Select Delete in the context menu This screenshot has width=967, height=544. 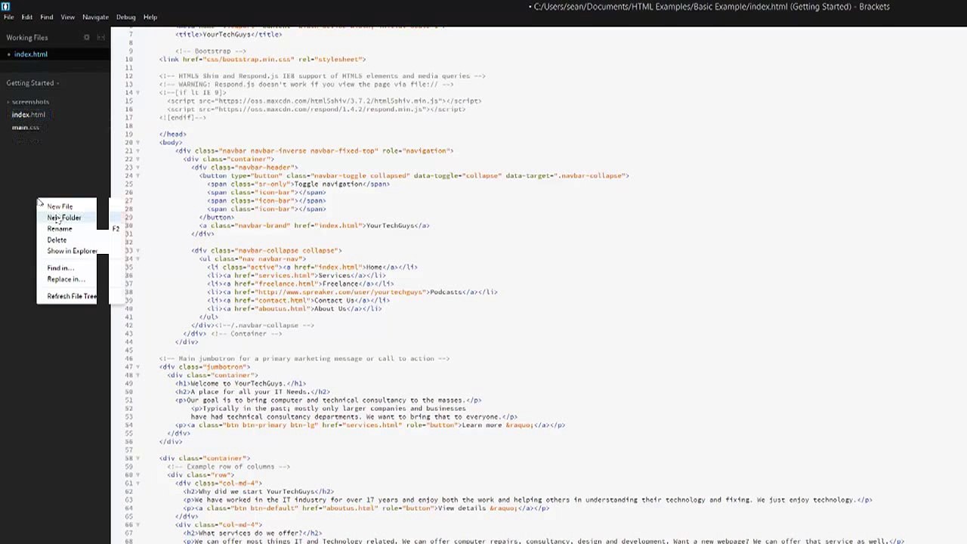[57, 240]
